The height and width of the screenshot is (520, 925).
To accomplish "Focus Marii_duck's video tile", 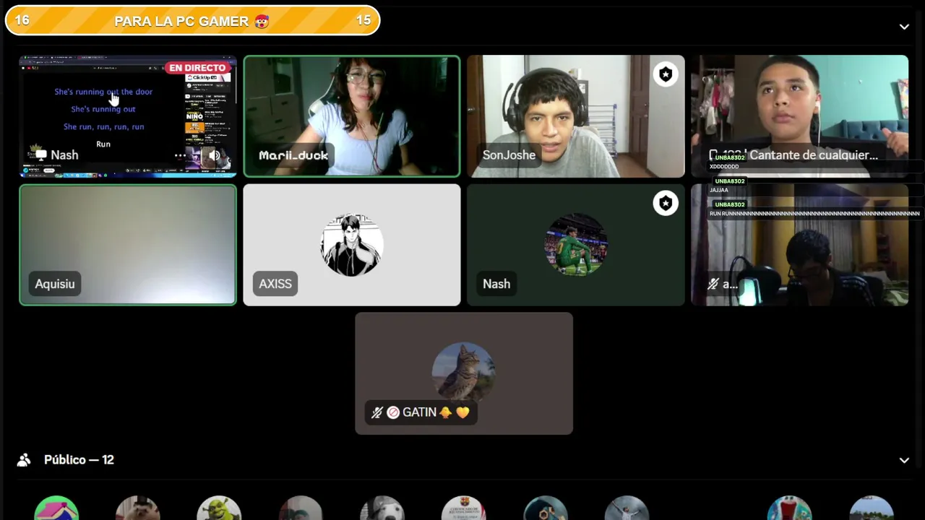I will tap(352, 116).
